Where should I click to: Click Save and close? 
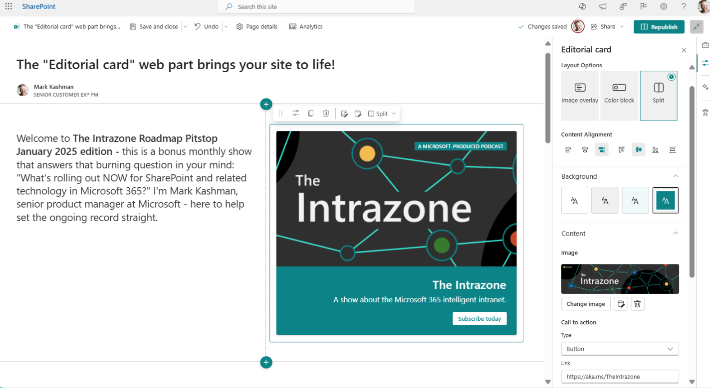tap(154, 27)
